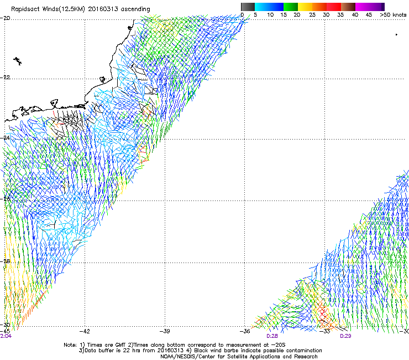Image resolution: width=409 pixels, height=360 pixels.
Task: Click the '15' legend scale label
Action: pos(284,15)
